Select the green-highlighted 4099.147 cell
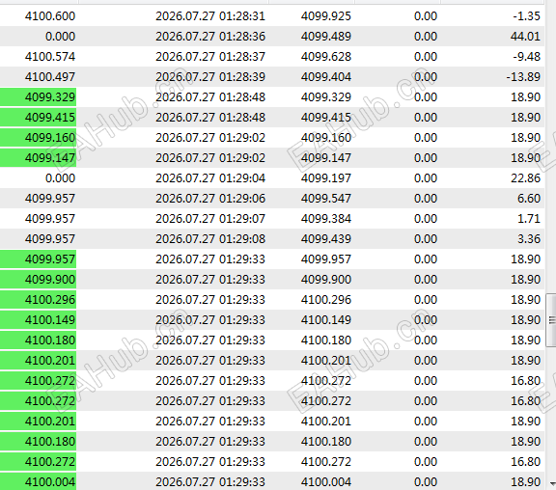Image resolution: width=556 pixels, height=490 pixels. point(38,157)
